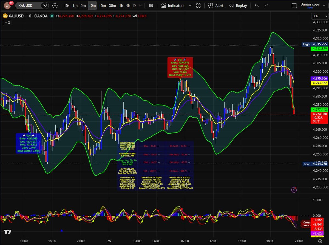Viewport: 329px width, 245px height.
Task: Select the 10m timeframe
Action: pyautogui.click(x=92, y=5)
